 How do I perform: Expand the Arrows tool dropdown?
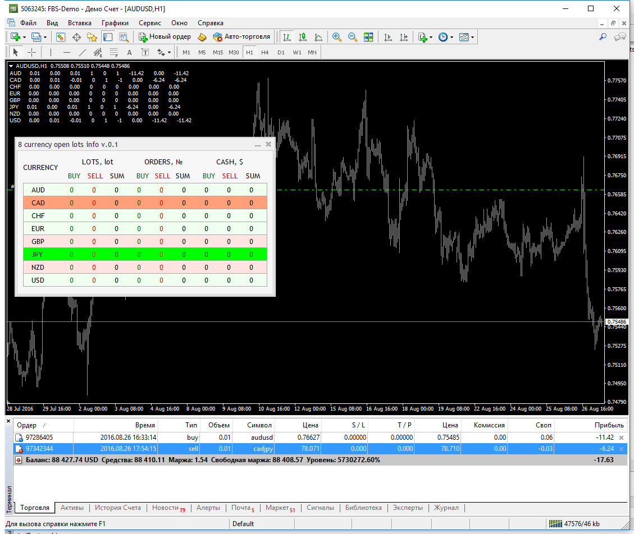(x=169, y=52)
